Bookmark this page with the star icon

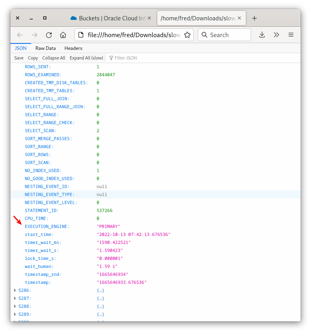pos(187,35)
